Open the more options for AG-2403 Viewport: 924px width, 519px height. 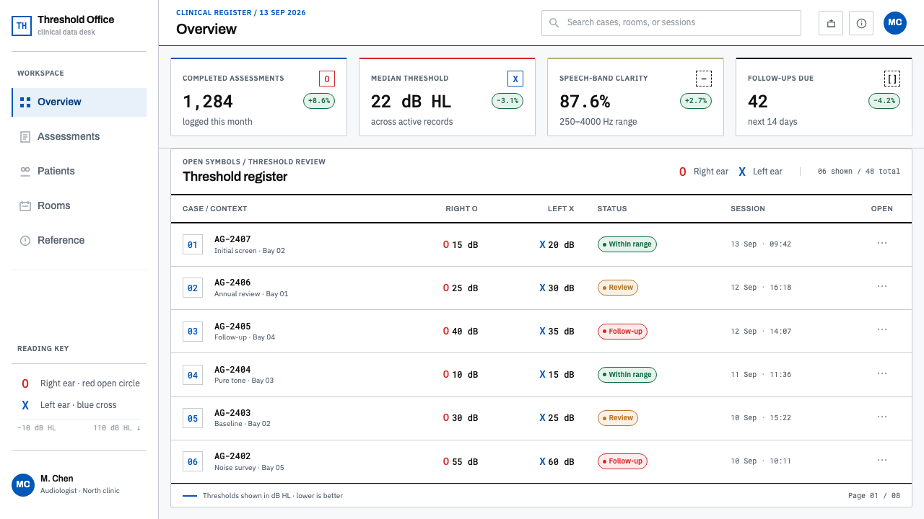882,417
